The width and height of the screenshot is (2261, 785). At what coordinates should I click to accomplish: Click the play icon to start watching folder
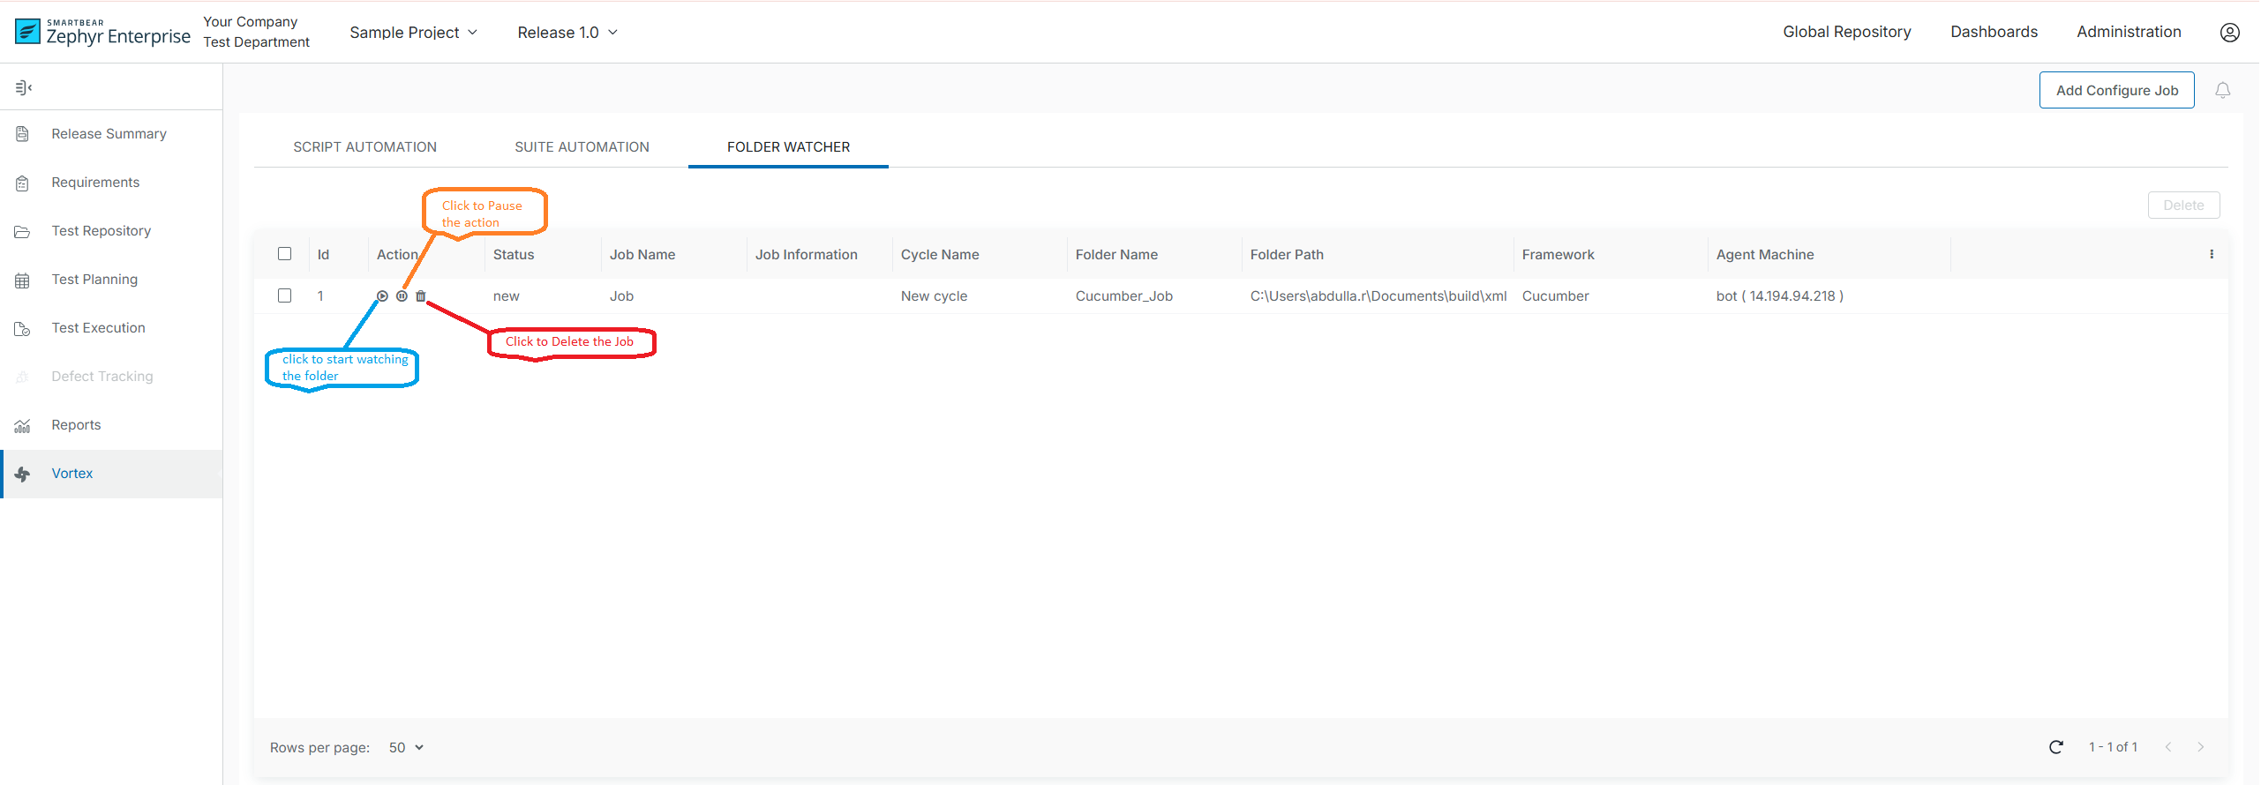click(382, 296)
